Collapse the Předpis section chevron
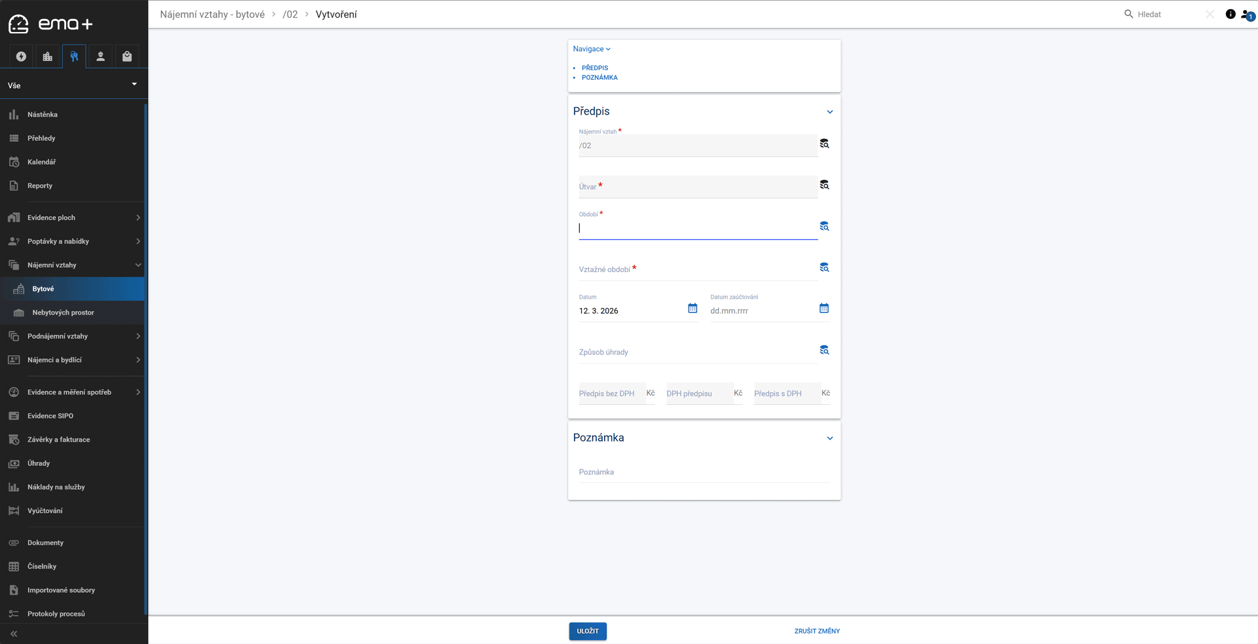This screenshot has width=1258, height=644. pyautogui.click(x=829, y=112)
